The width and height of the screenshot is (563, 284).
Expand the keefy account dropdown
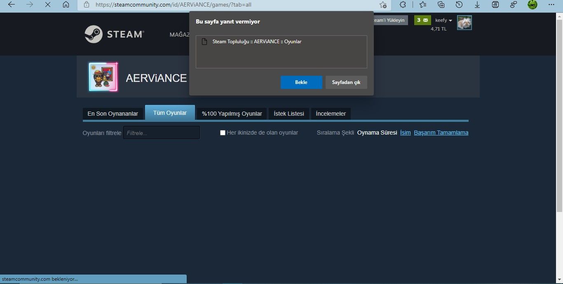coord(444,21)
